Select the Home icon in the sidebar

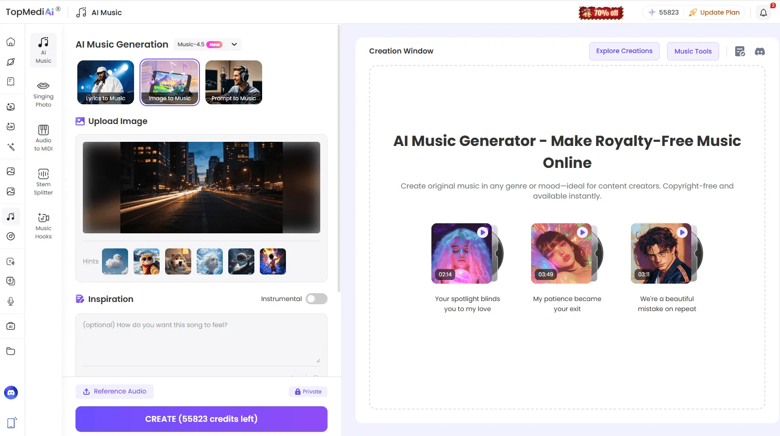tap(11, 41)
